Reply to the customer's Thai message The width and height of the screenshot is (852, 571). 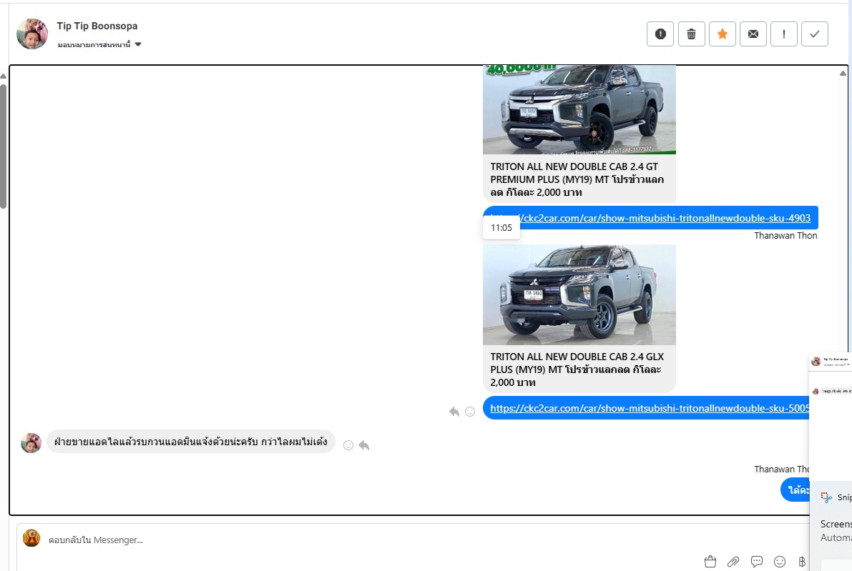[x=364, y=445]
